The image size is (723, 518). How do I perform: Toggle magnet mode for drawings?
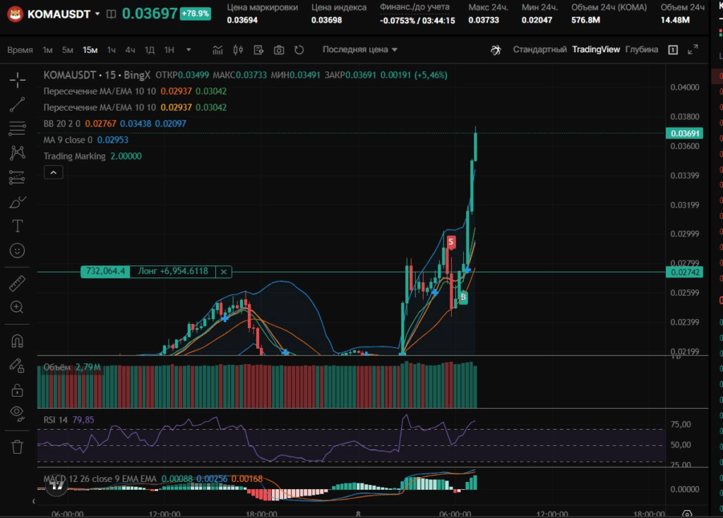18,341
